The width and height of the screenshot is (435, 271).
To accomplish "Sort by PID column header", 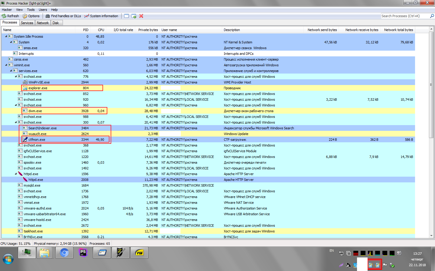I will 83,30.
